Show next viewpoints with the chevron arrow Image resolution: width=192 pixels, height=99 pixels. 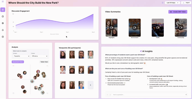[x=90, y=85]
